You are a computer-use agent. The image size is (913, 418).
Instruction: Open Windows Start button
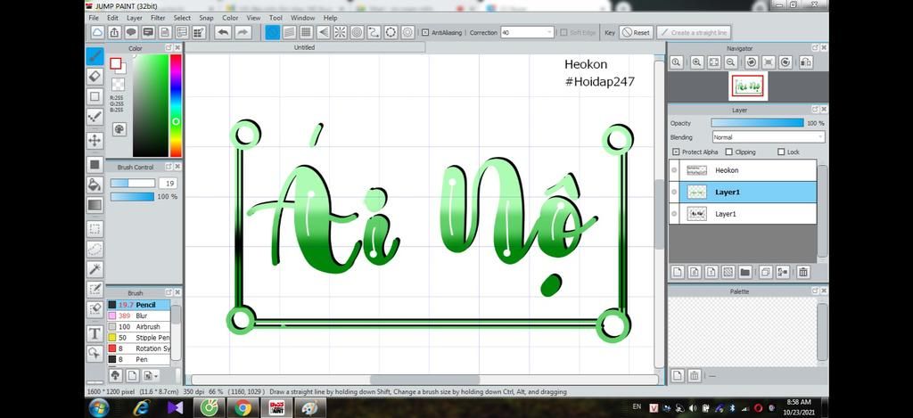[x=98, y=408]
